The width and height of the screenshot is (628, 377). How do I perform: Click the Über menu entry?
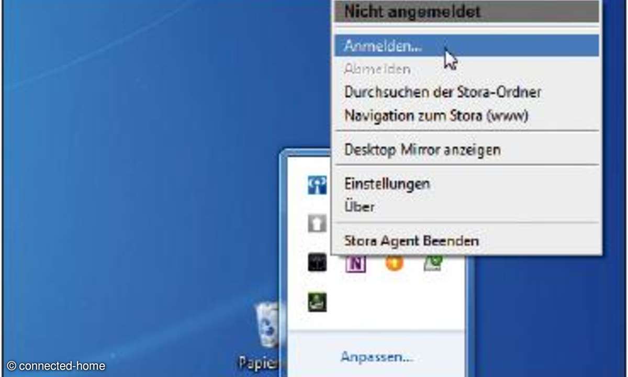pyautogui.click(x=466, y=206)
